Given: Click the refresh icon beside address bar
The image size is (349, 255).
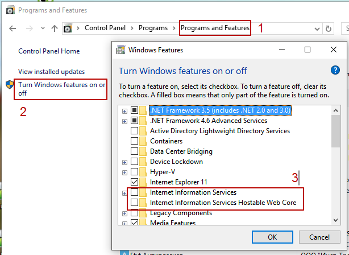Looking at the screenshot, I should click(x=328, y=28).
